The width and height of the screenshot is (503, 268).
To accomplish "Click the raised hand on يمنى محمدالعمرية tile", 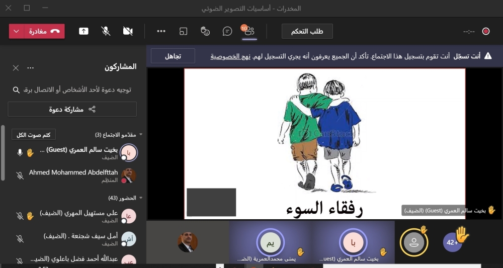I will [301, 252].
